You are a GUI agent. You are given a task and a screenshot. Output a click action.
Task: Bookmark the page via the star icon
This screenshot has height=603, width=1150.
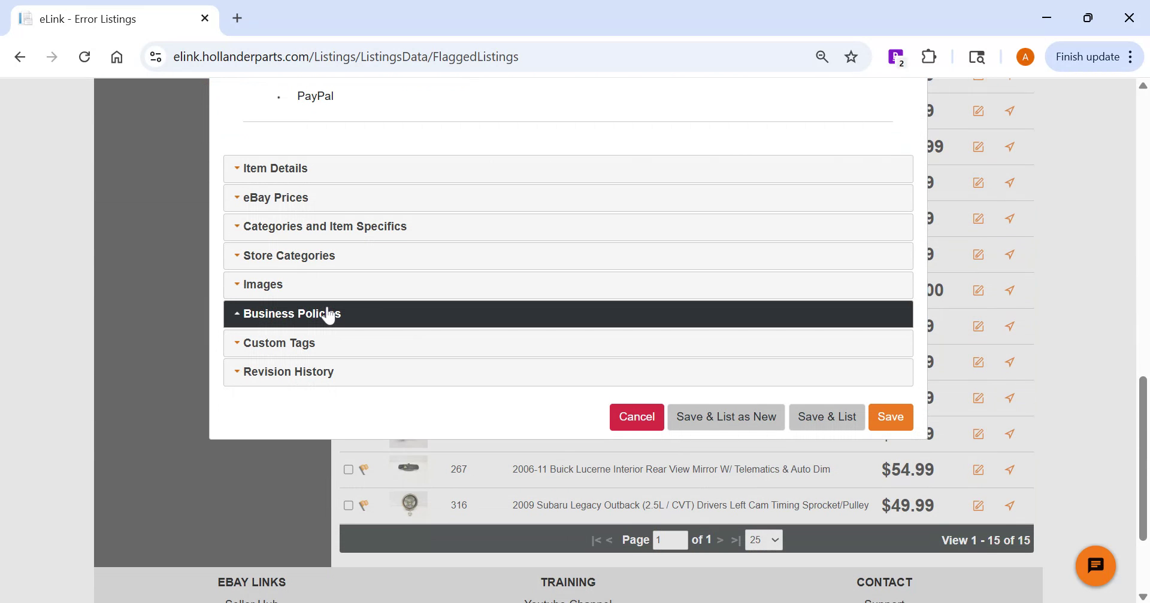click(x=851, y=56)
